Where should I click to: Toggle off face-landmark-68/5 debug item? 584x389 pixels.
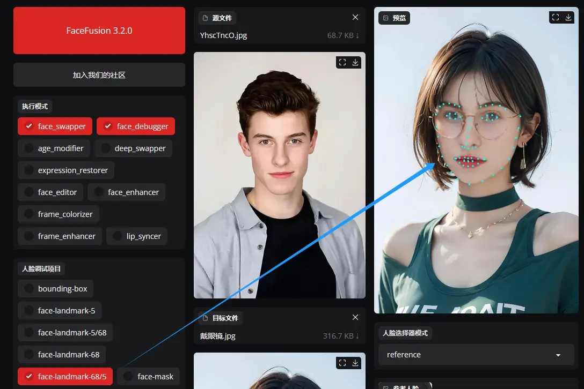click(65, 377)
